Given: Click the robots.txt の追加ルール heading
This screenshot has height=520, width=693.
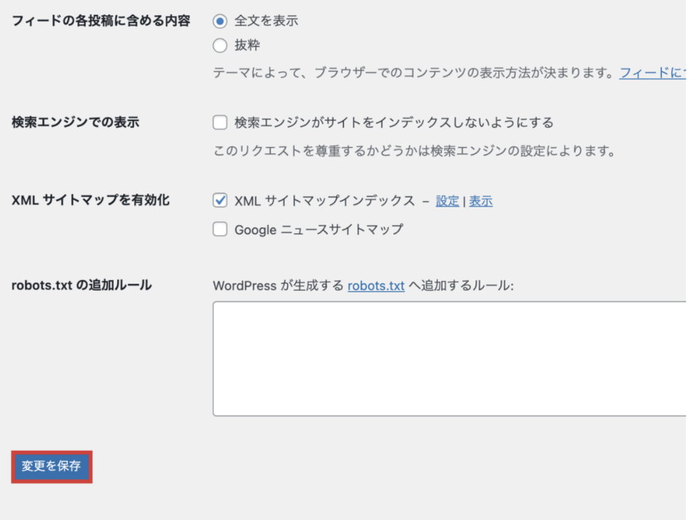Looking at the screenshot, I should (81, 285).
